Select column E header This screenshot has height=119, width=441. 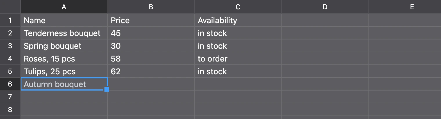[405, 7]
